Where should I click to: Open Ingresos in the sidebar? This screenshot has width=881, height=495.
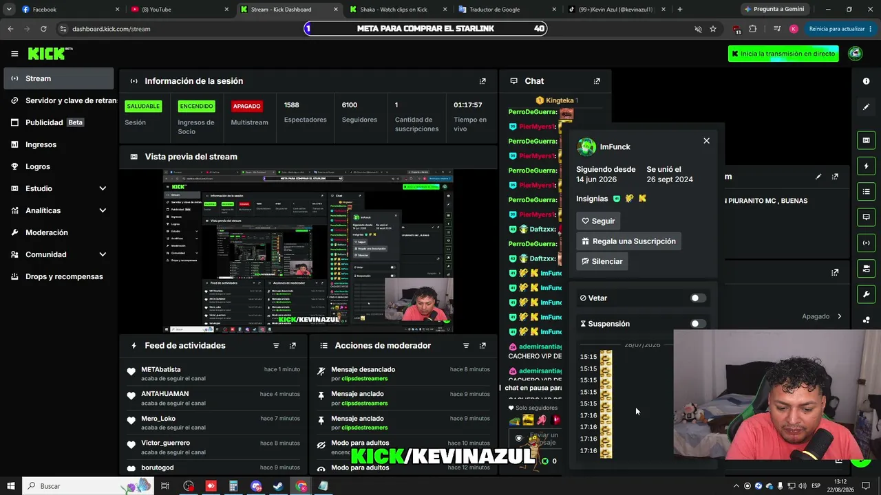coord(59,144)
